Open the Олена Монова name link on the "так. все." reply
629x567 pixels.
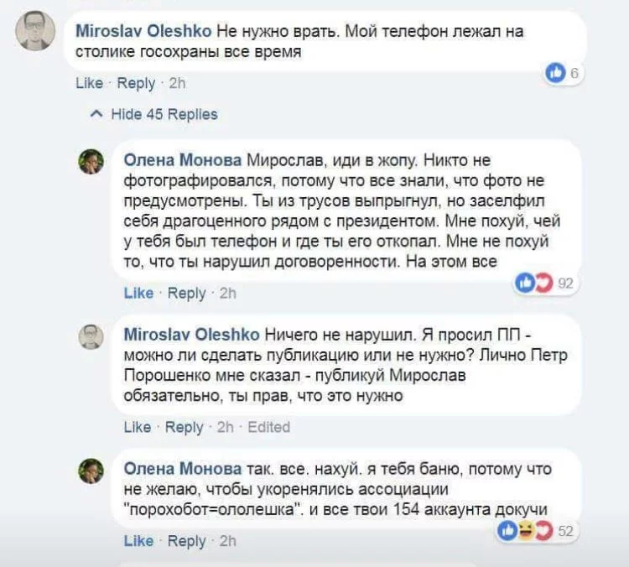[182, 469]
